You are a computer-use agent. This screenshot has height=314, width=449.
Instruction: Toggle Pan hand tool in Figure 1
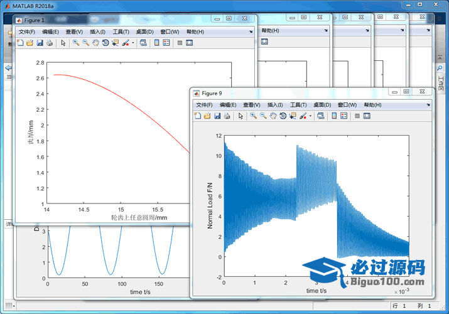(95, 43)
